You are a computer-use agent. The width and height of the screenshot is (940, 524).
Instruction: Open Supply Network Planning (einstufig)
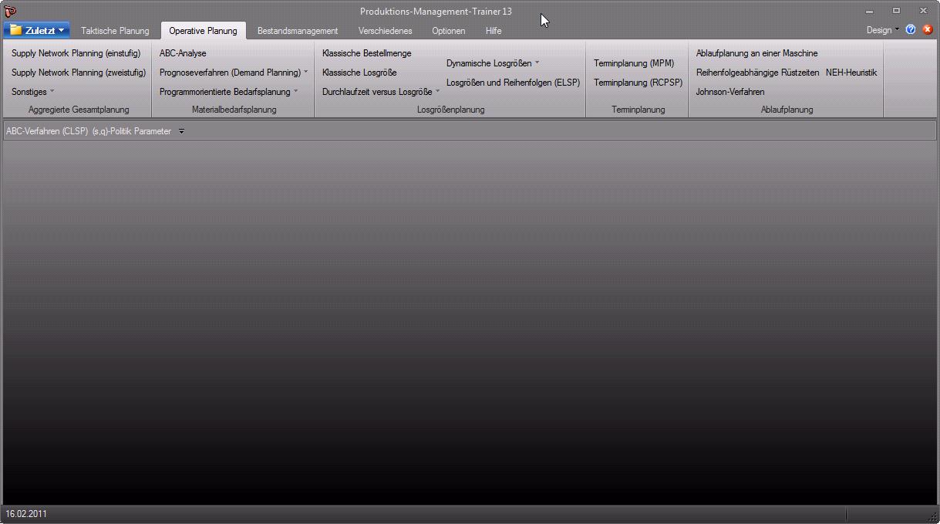[x=76, y=53]
